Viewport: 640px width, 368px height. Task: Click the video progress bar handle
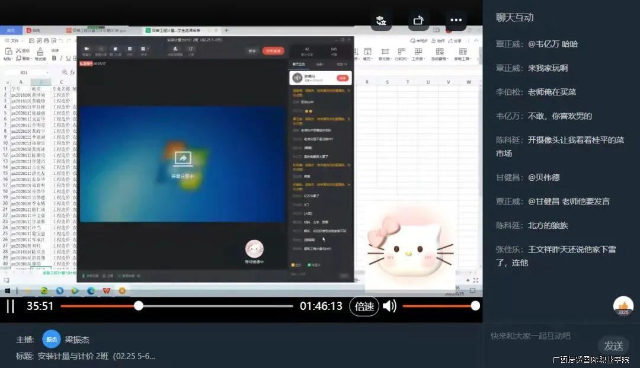[139, 306]
